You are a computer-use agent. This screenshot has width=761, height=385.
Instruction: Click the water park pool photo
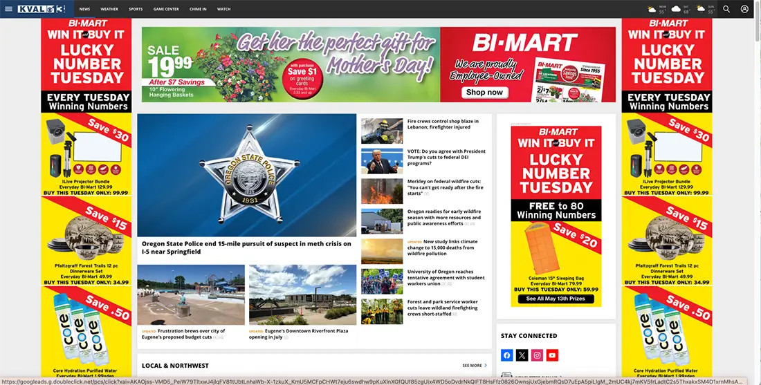(x=191, y=295)
